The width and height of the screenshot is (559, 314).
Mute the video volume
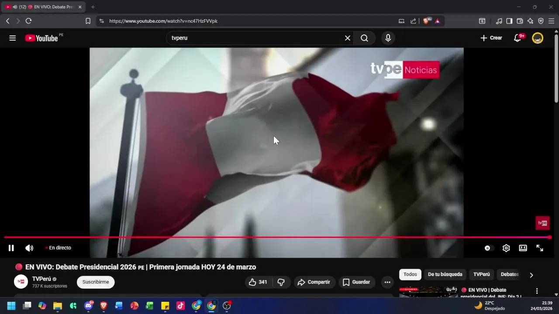(29, 248)
